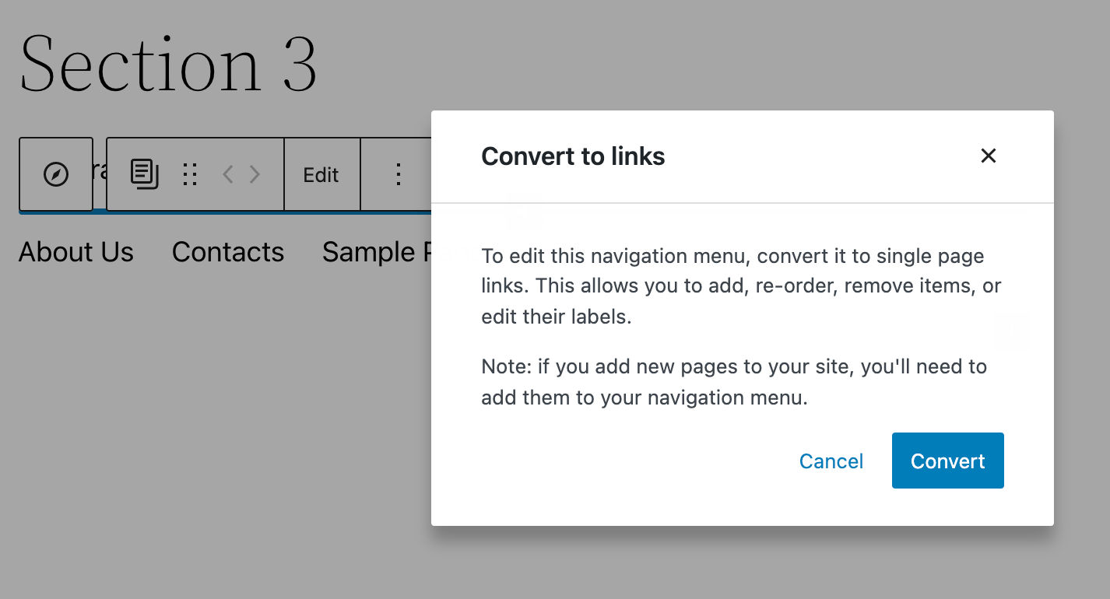Click the six-dot drag handle
The image size is (1110, 599).
[x=189, y=174]
